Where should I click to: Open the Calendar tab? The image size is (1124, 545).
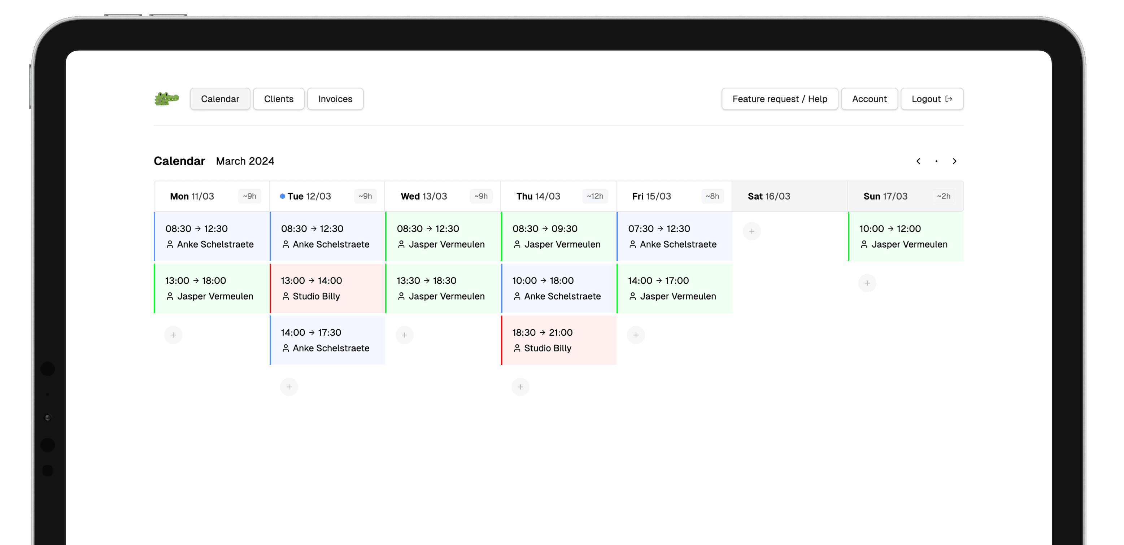tap(220, 99)
